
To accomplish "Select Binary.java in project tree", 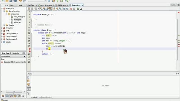I will 17,20.
